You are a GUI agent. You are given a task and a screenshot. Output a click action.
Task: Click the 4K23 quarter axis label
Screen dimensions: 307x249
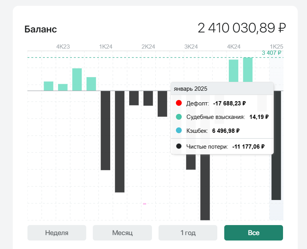63,46
